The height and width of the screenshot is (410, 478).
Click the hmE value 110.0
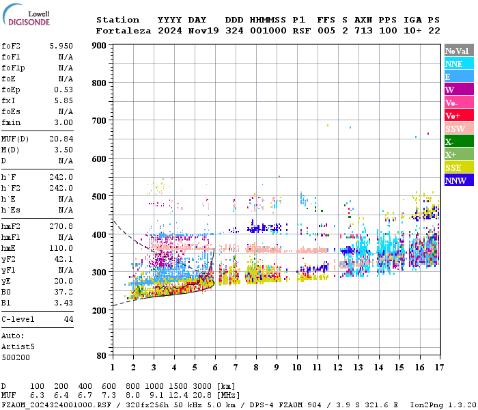click(61, 248)
